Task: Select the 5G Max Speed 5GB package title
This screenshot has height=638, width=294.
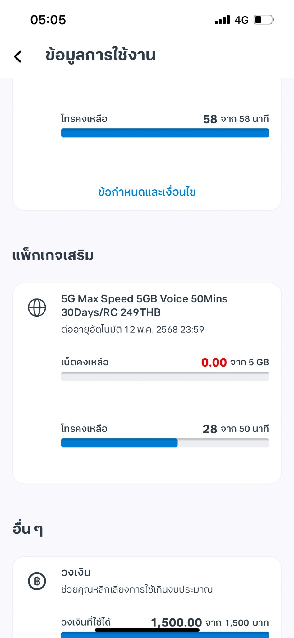Action: 144,305
